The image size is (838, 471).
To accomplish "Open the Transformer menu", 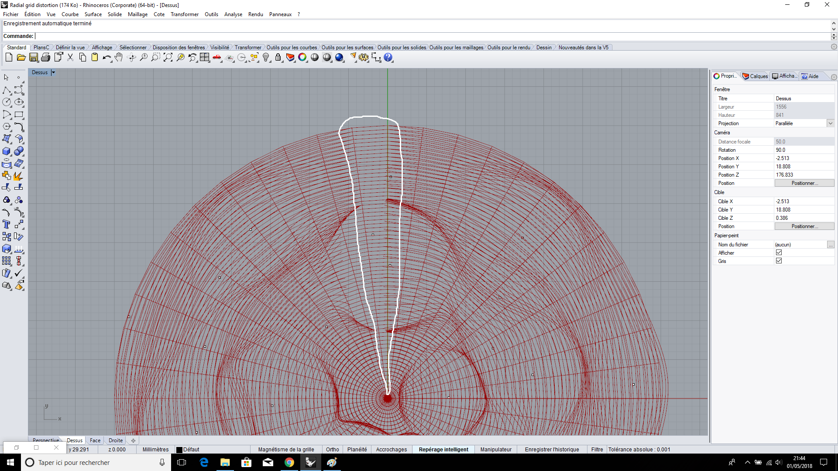I will tap(184, 14).
